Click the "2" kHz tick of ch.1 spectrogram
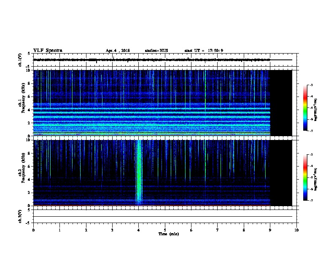The image size is (334, 258). pos(30,123)
